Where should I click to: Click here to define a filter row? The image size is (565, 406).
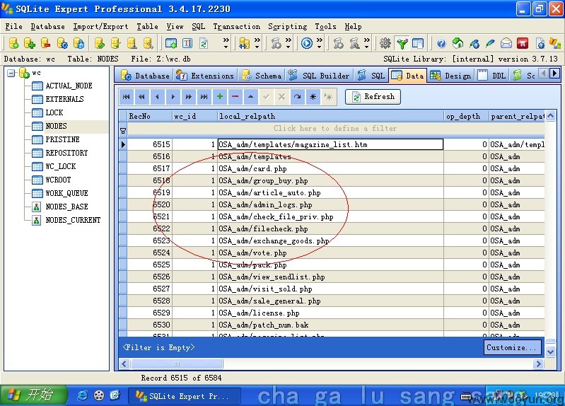click(x=335, y=128)
